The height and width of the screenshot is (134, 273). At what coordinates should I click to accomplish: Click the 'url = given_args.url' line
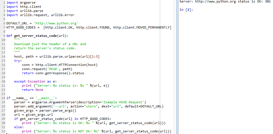33,115
